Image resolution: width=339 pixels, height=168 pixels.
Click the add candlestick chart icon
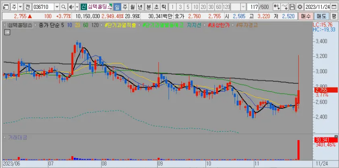[277, 7]
